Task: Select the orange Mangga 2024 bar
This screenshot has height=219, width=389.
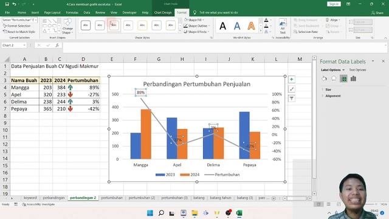Action: (146, 134)
